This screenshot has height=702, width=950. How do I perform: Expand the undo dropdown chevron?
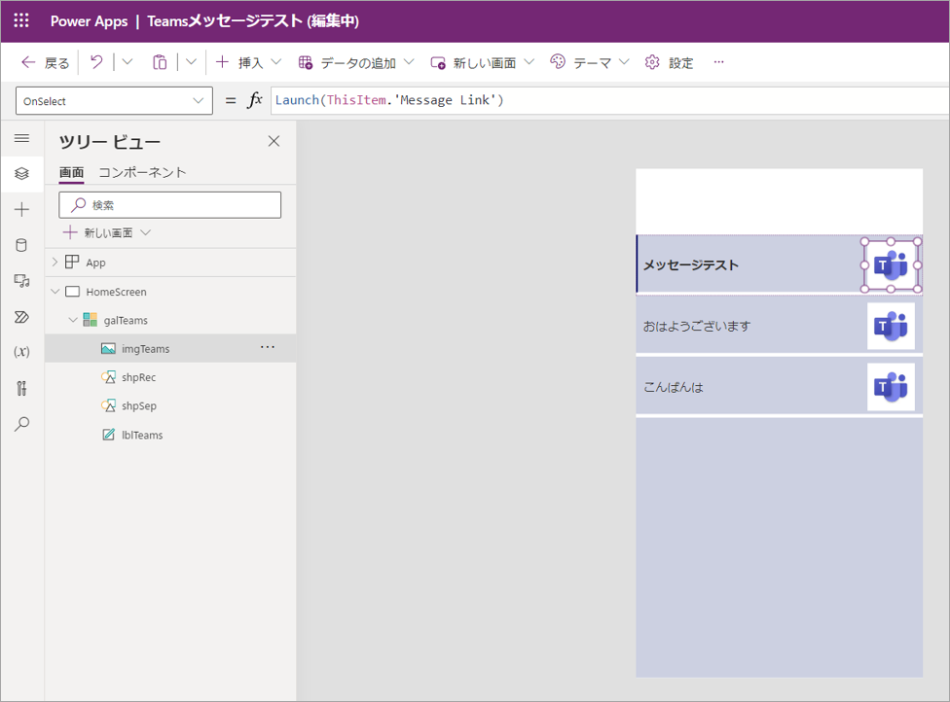pyautogui.click(x=128, y=61)
